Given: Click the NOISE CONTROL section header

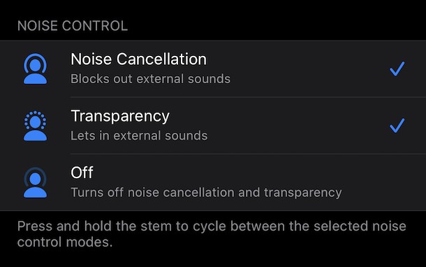Looking at the screenshot, I should (x=73, y=26).
